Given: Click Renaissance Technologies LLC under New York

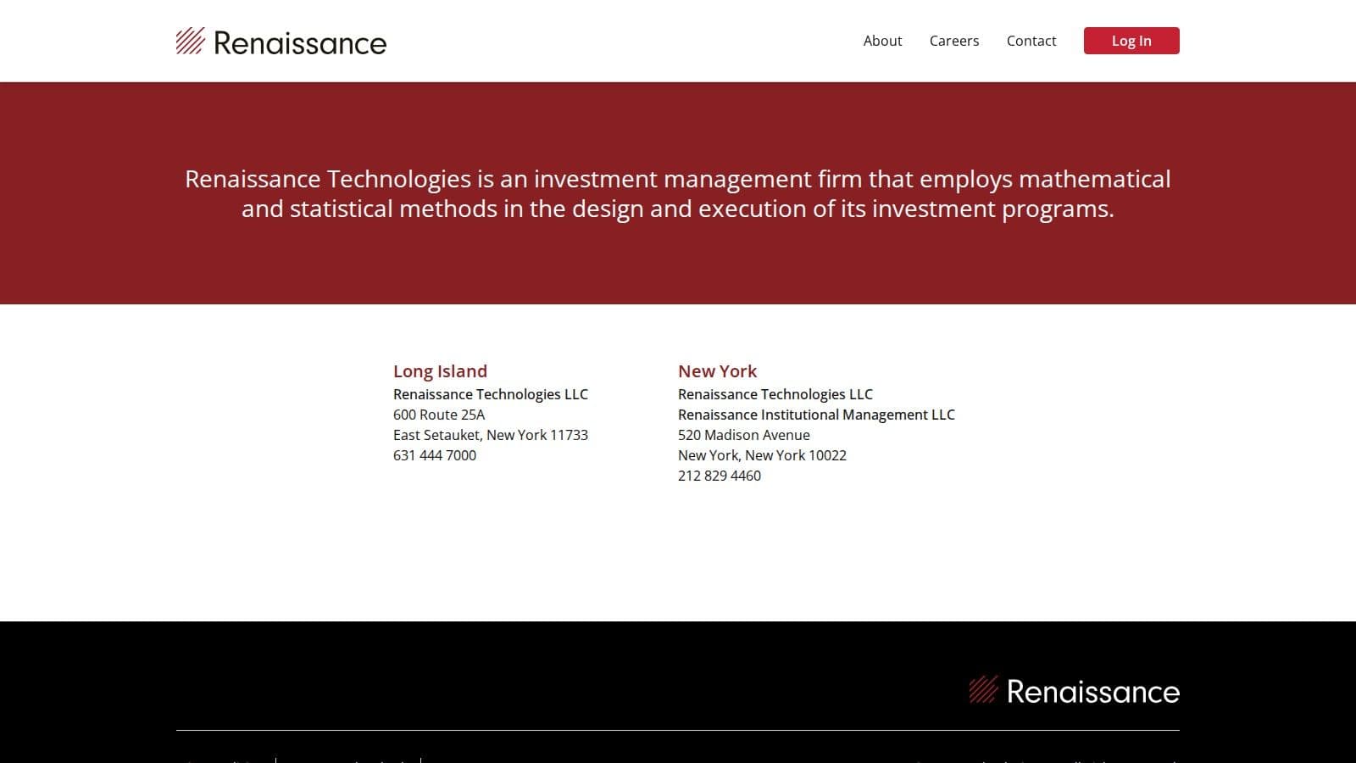Looking at the screenshot, I should point(775,394).
